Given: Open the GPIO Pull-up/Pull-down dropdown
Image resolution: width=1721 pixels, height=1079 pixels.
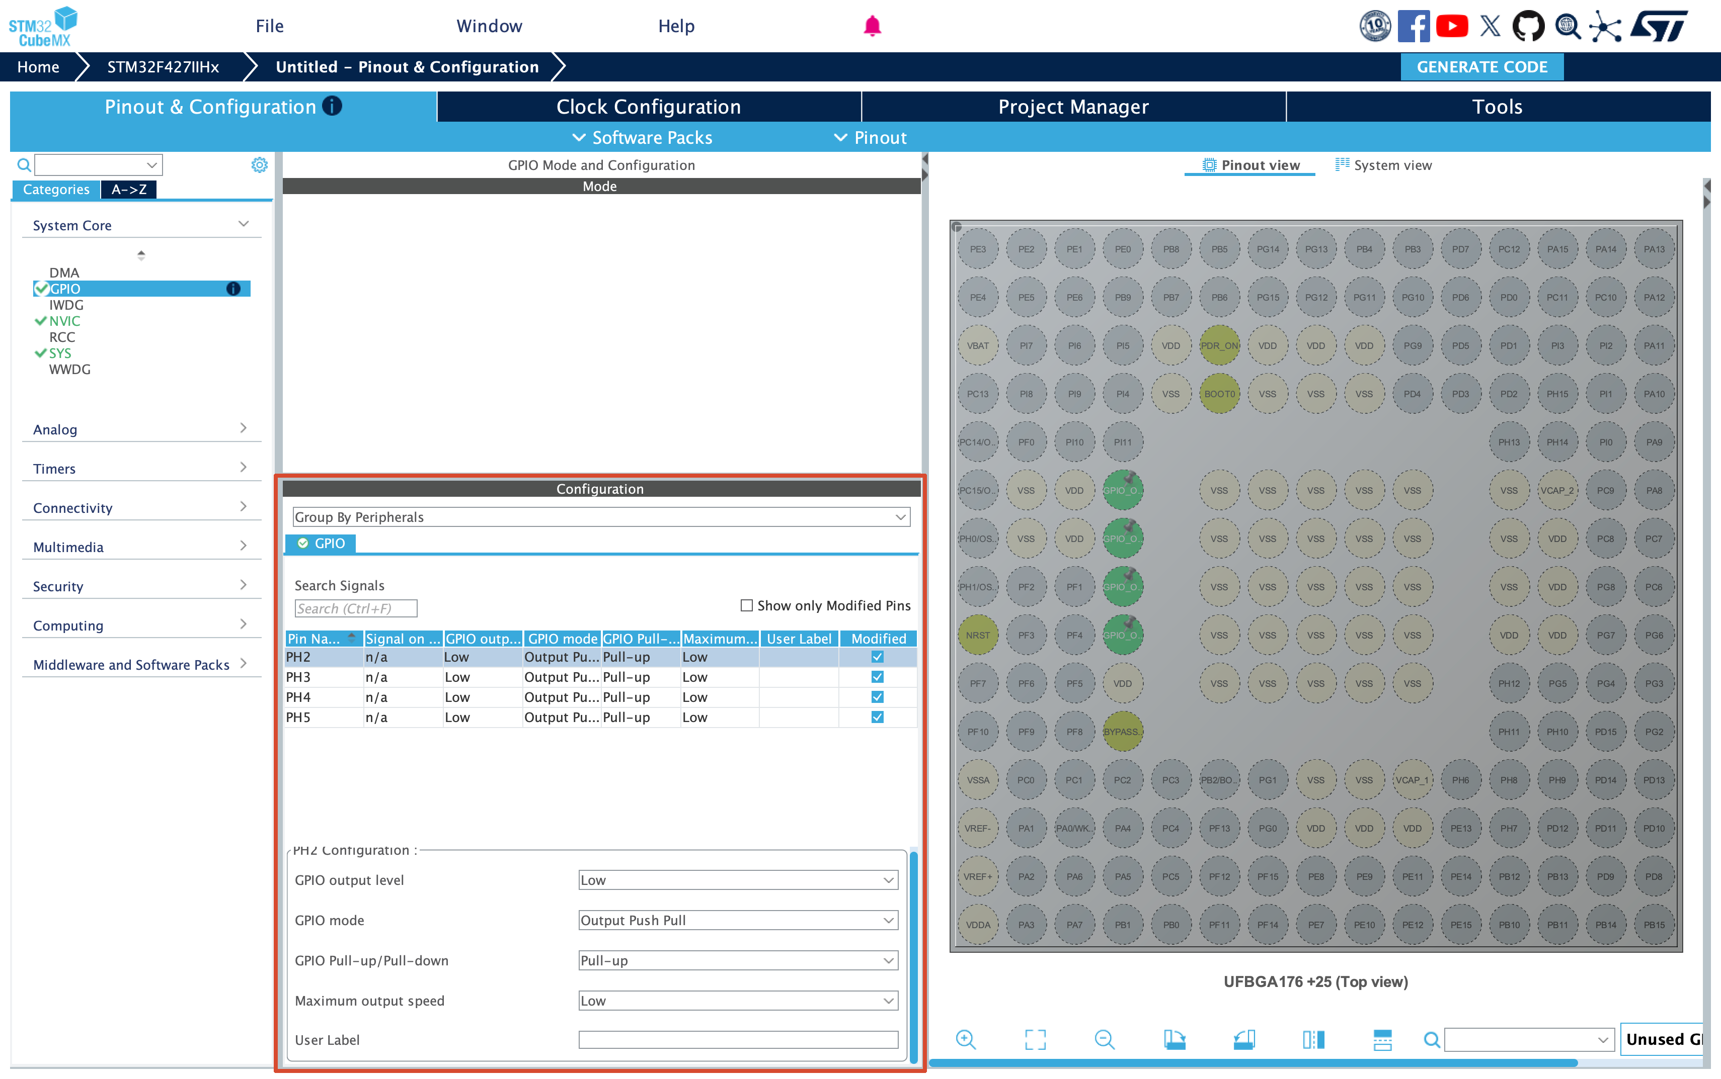Looking at the screenshot, I should pyautogui.click(x=738, y=960).
